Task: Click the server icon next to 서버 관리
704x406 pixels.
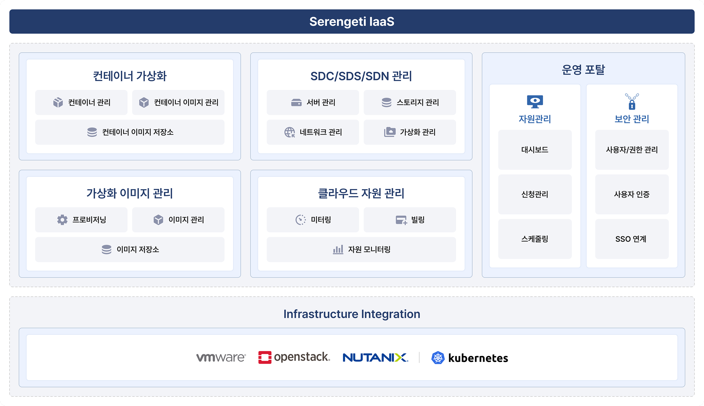Action: tap(296, 102)
